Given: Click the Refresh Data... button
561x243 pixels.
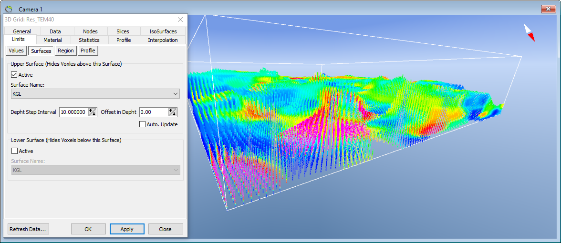Looking at the screenshot, I should (x=28, y=229).
